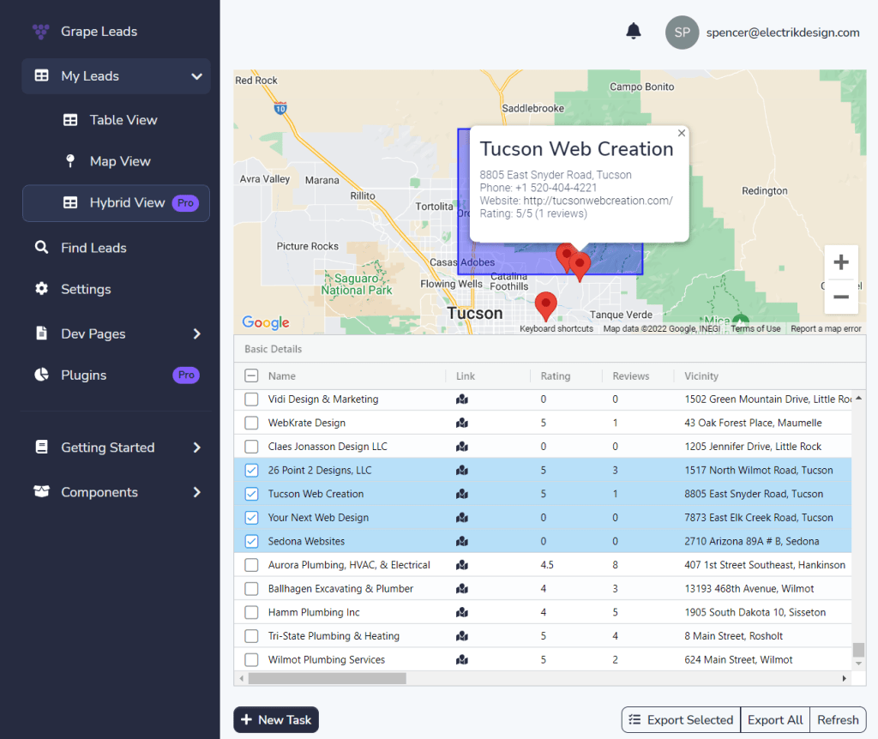Check the WebKrate Design row checkbox

click(x=251, y=423)
